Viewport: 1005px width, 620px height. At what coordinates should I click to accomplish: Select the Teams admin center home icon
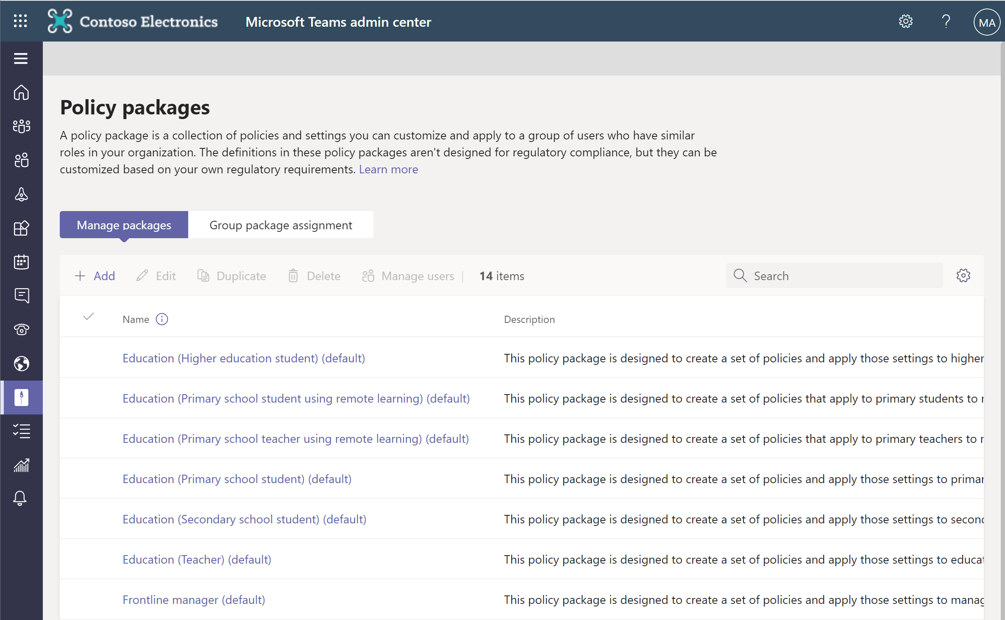pos(22,92)
